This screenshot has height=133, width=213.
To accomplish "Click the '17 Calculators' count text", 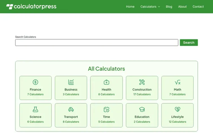I will coord(142,94).
